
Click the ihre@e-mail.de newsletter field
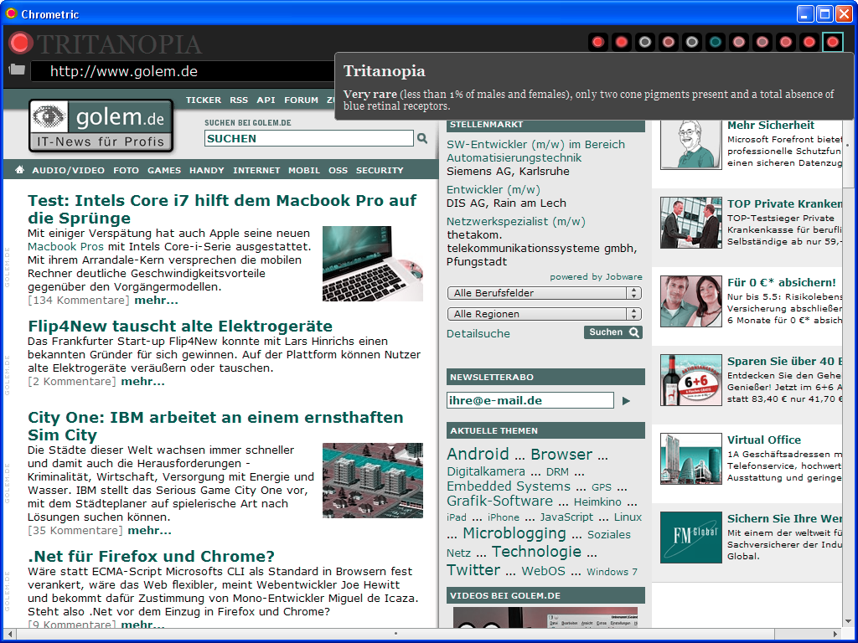tap(530, 400)
